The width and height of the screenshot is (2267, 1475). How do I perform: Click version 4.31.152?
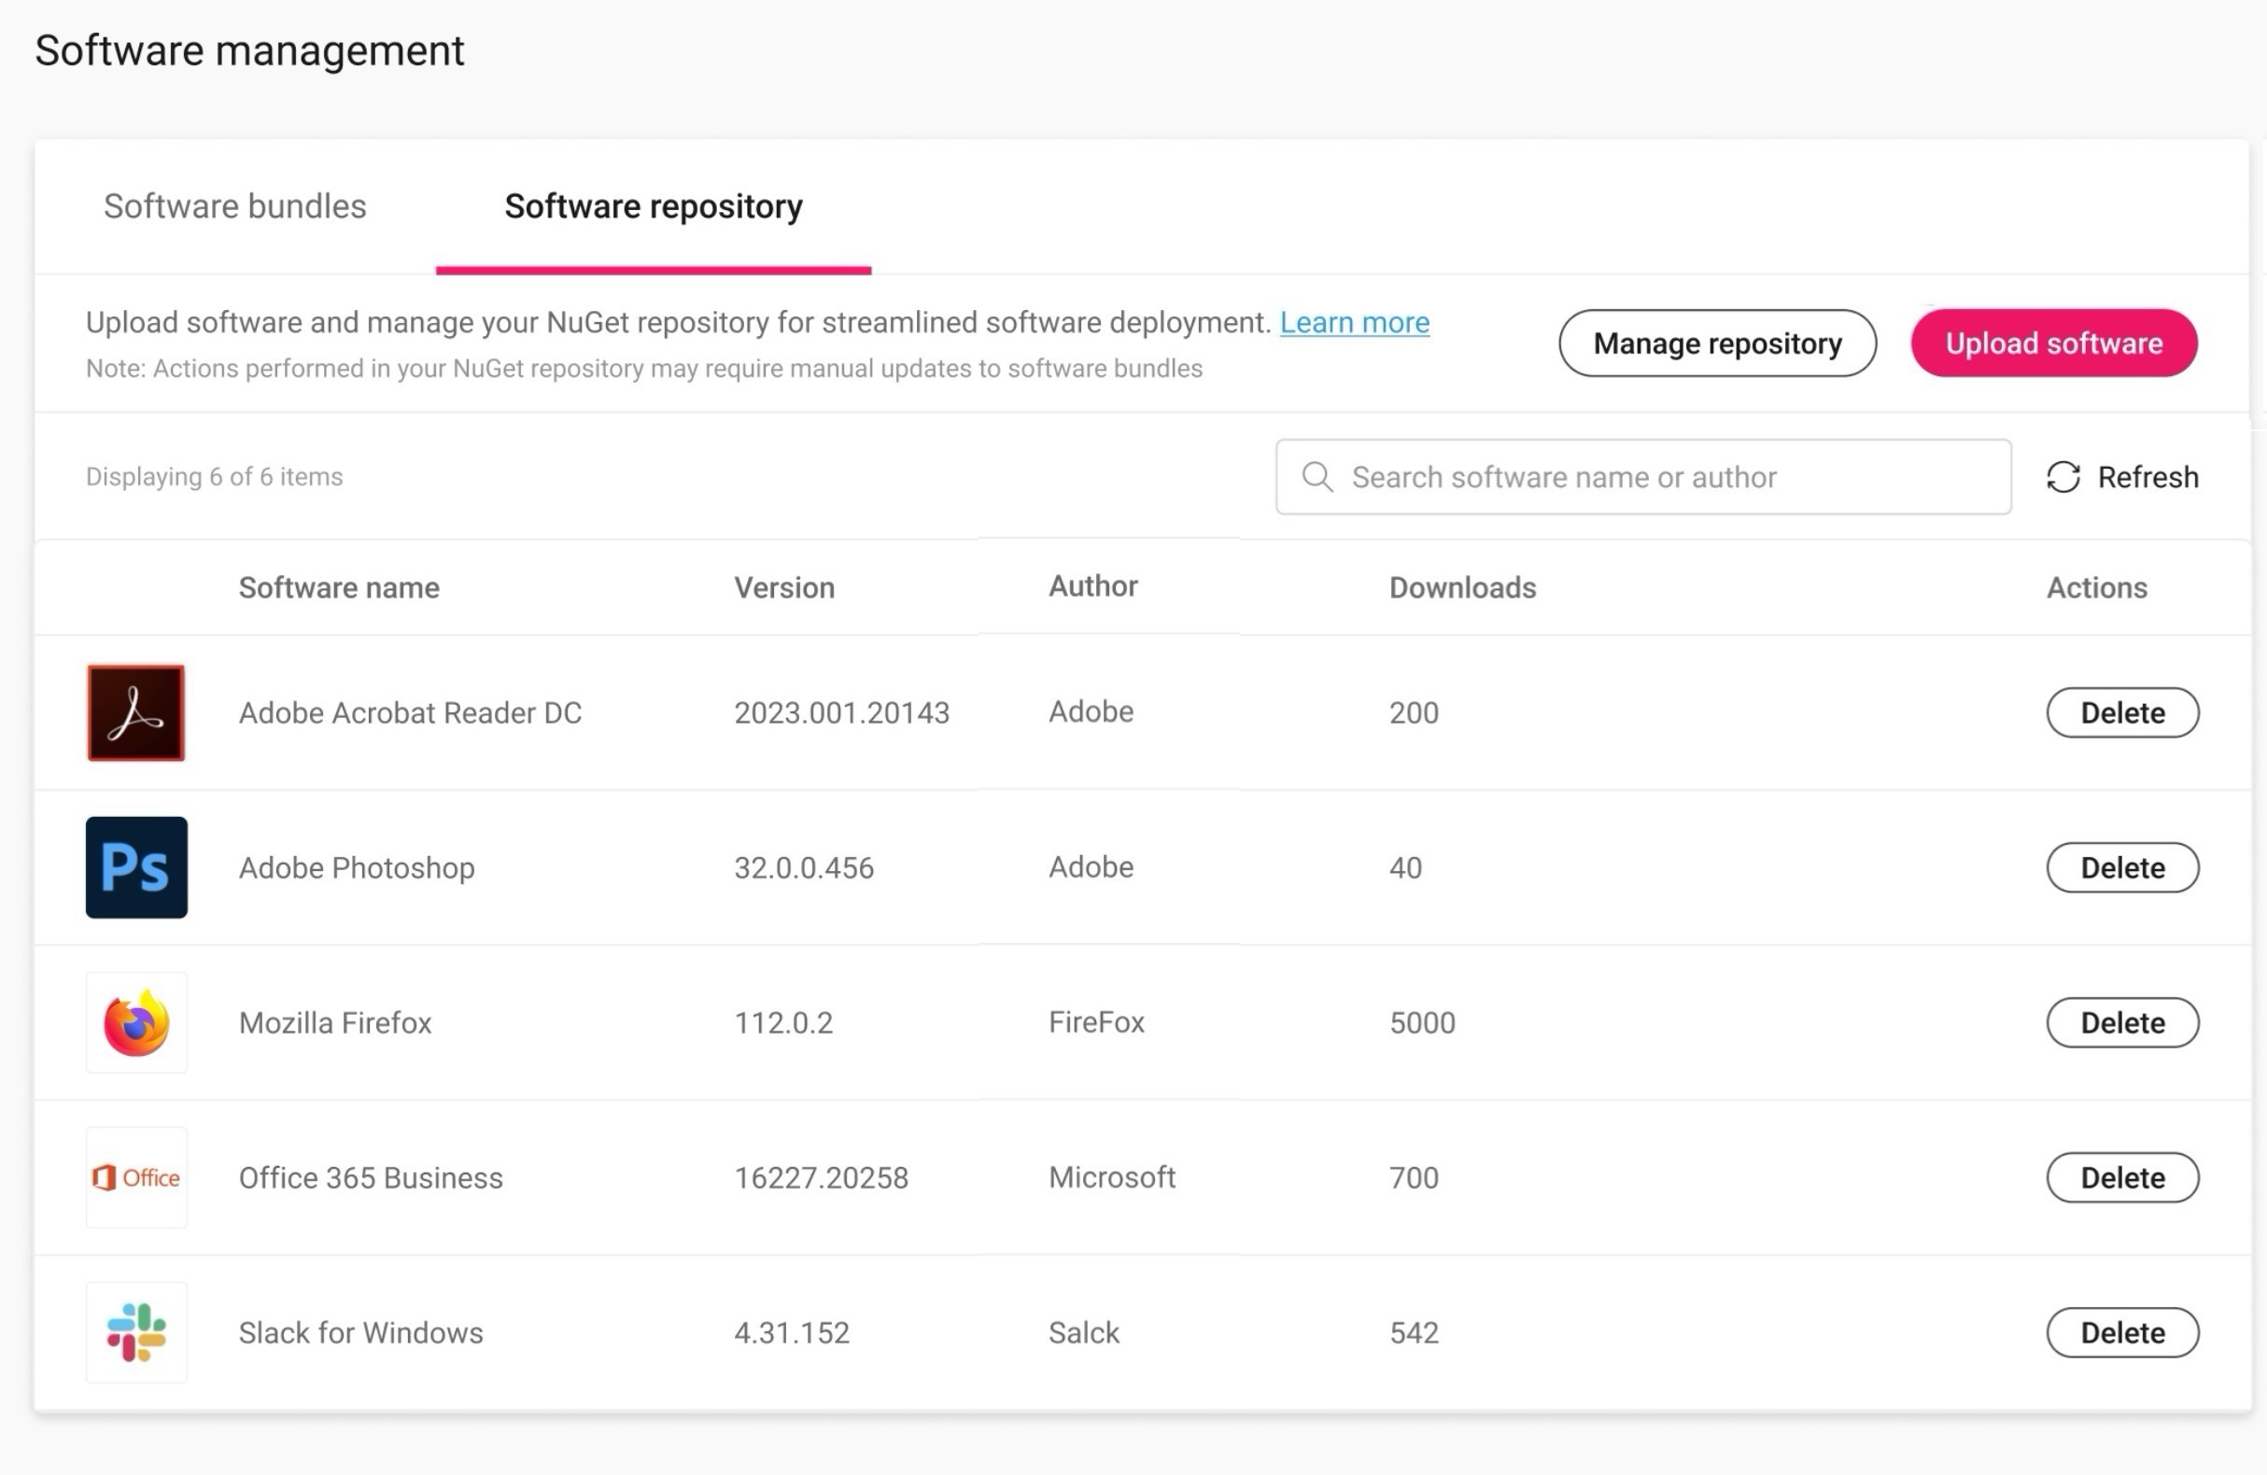pyautogui.click(x=791, y=1332)
